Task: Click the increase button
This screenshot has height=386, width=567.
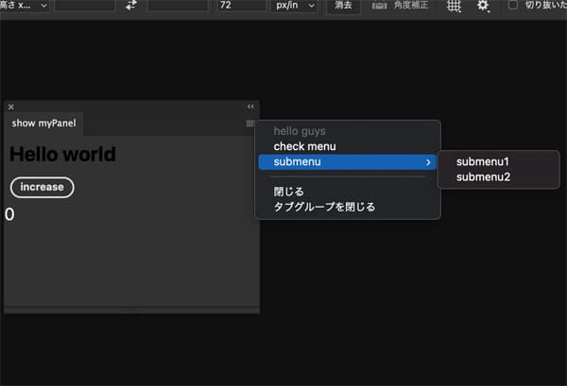Action: (x=42, y=188)
